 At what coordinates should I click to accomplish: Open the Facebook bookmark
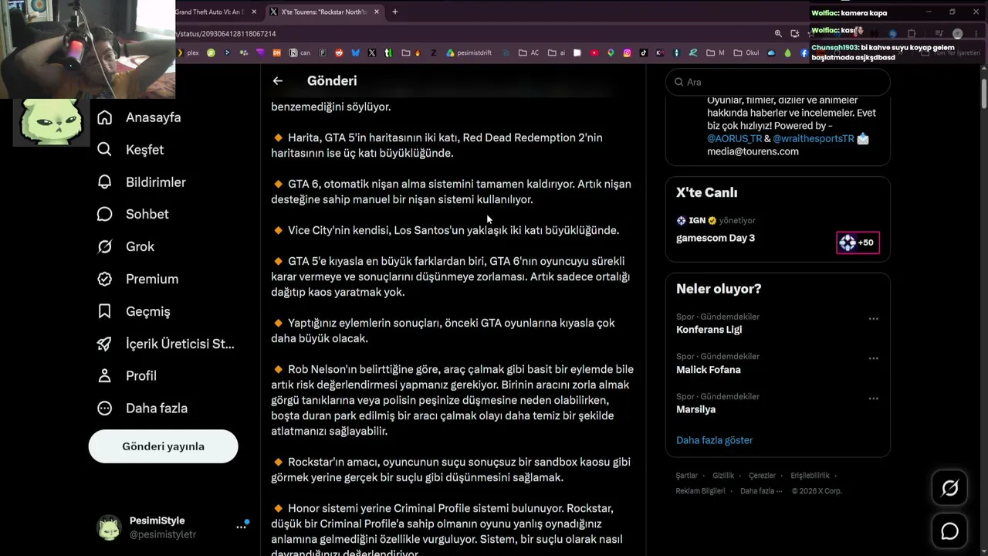pos(804,53)
